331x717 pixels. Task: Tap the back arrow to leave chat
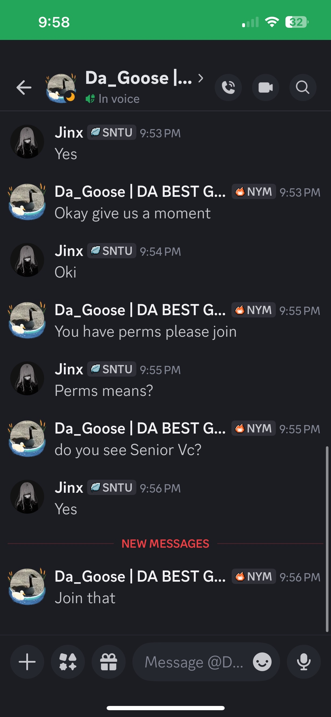pyautogui.click(x=24, y=87)
